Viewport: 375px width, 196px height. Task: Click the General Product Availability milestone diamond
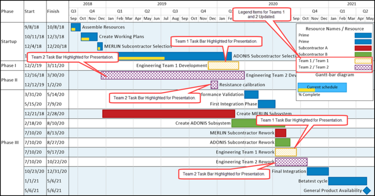coord(367,190)
